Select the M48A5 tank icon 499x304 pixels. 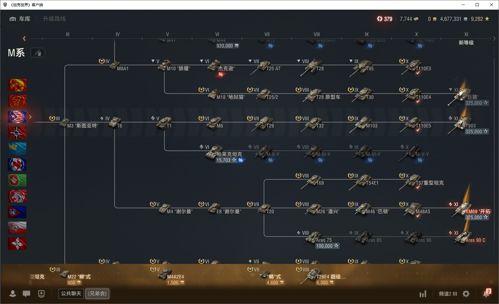[x=413, y=209]
